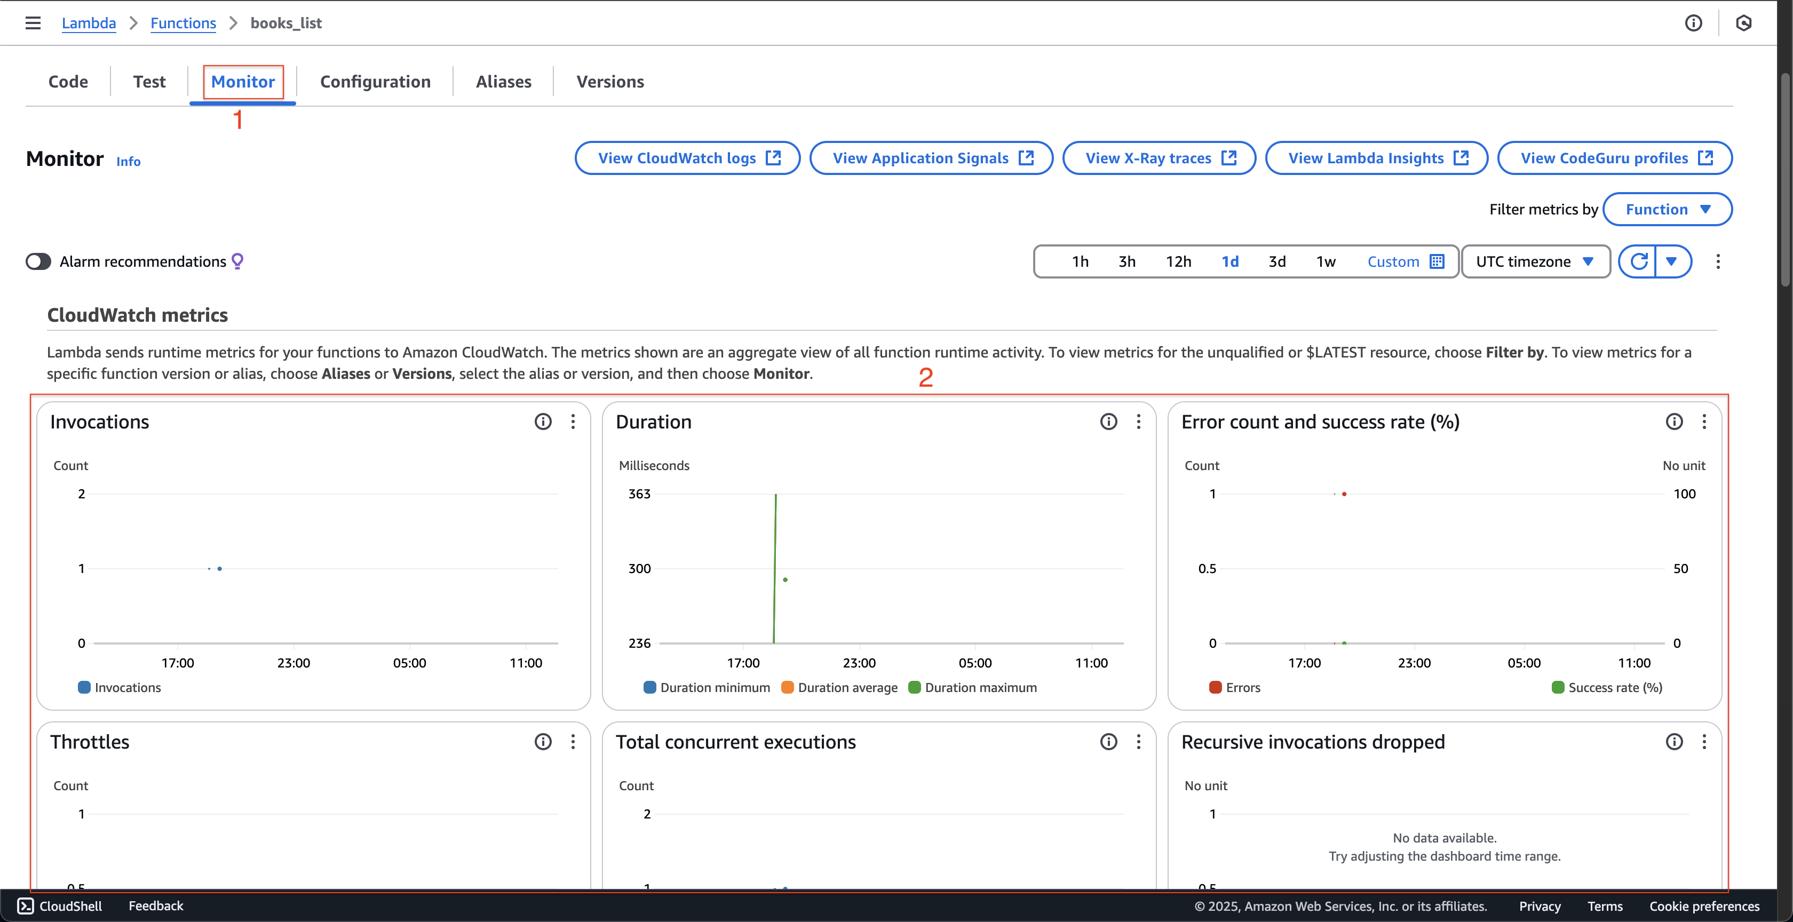Viewport: 1793px width, 922px height.
Task: Open View CloudWatch logs external link
Action: [x=688, y=157]
